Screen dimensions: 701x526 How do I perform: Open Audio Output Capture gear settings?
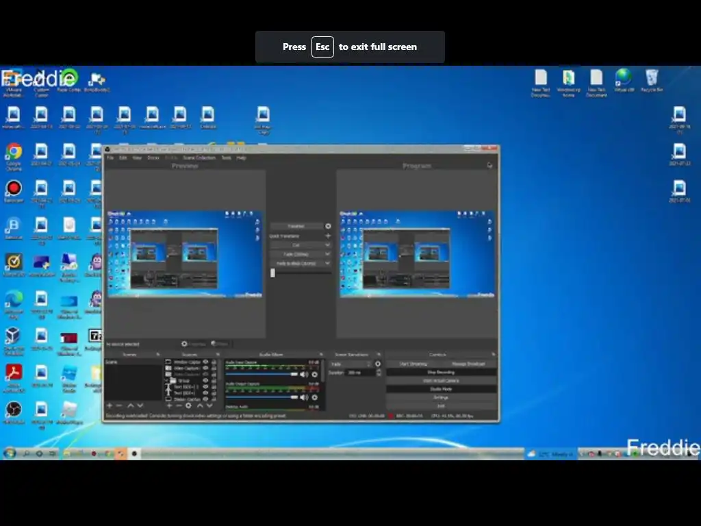click(315, 397)
